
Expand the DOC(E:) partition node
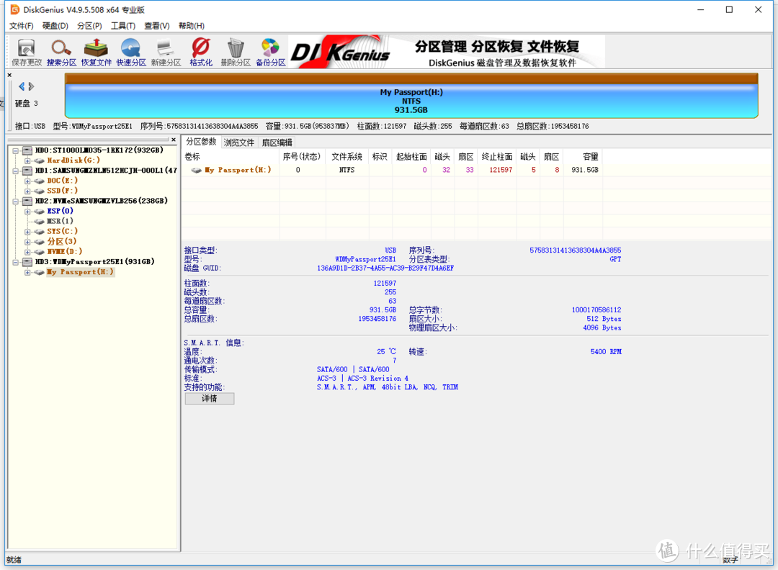pos(28,181)
